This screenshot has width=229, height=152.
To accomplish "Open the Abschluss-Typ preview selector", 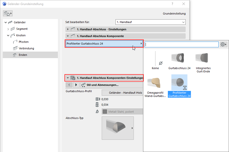I will (118, 128).
